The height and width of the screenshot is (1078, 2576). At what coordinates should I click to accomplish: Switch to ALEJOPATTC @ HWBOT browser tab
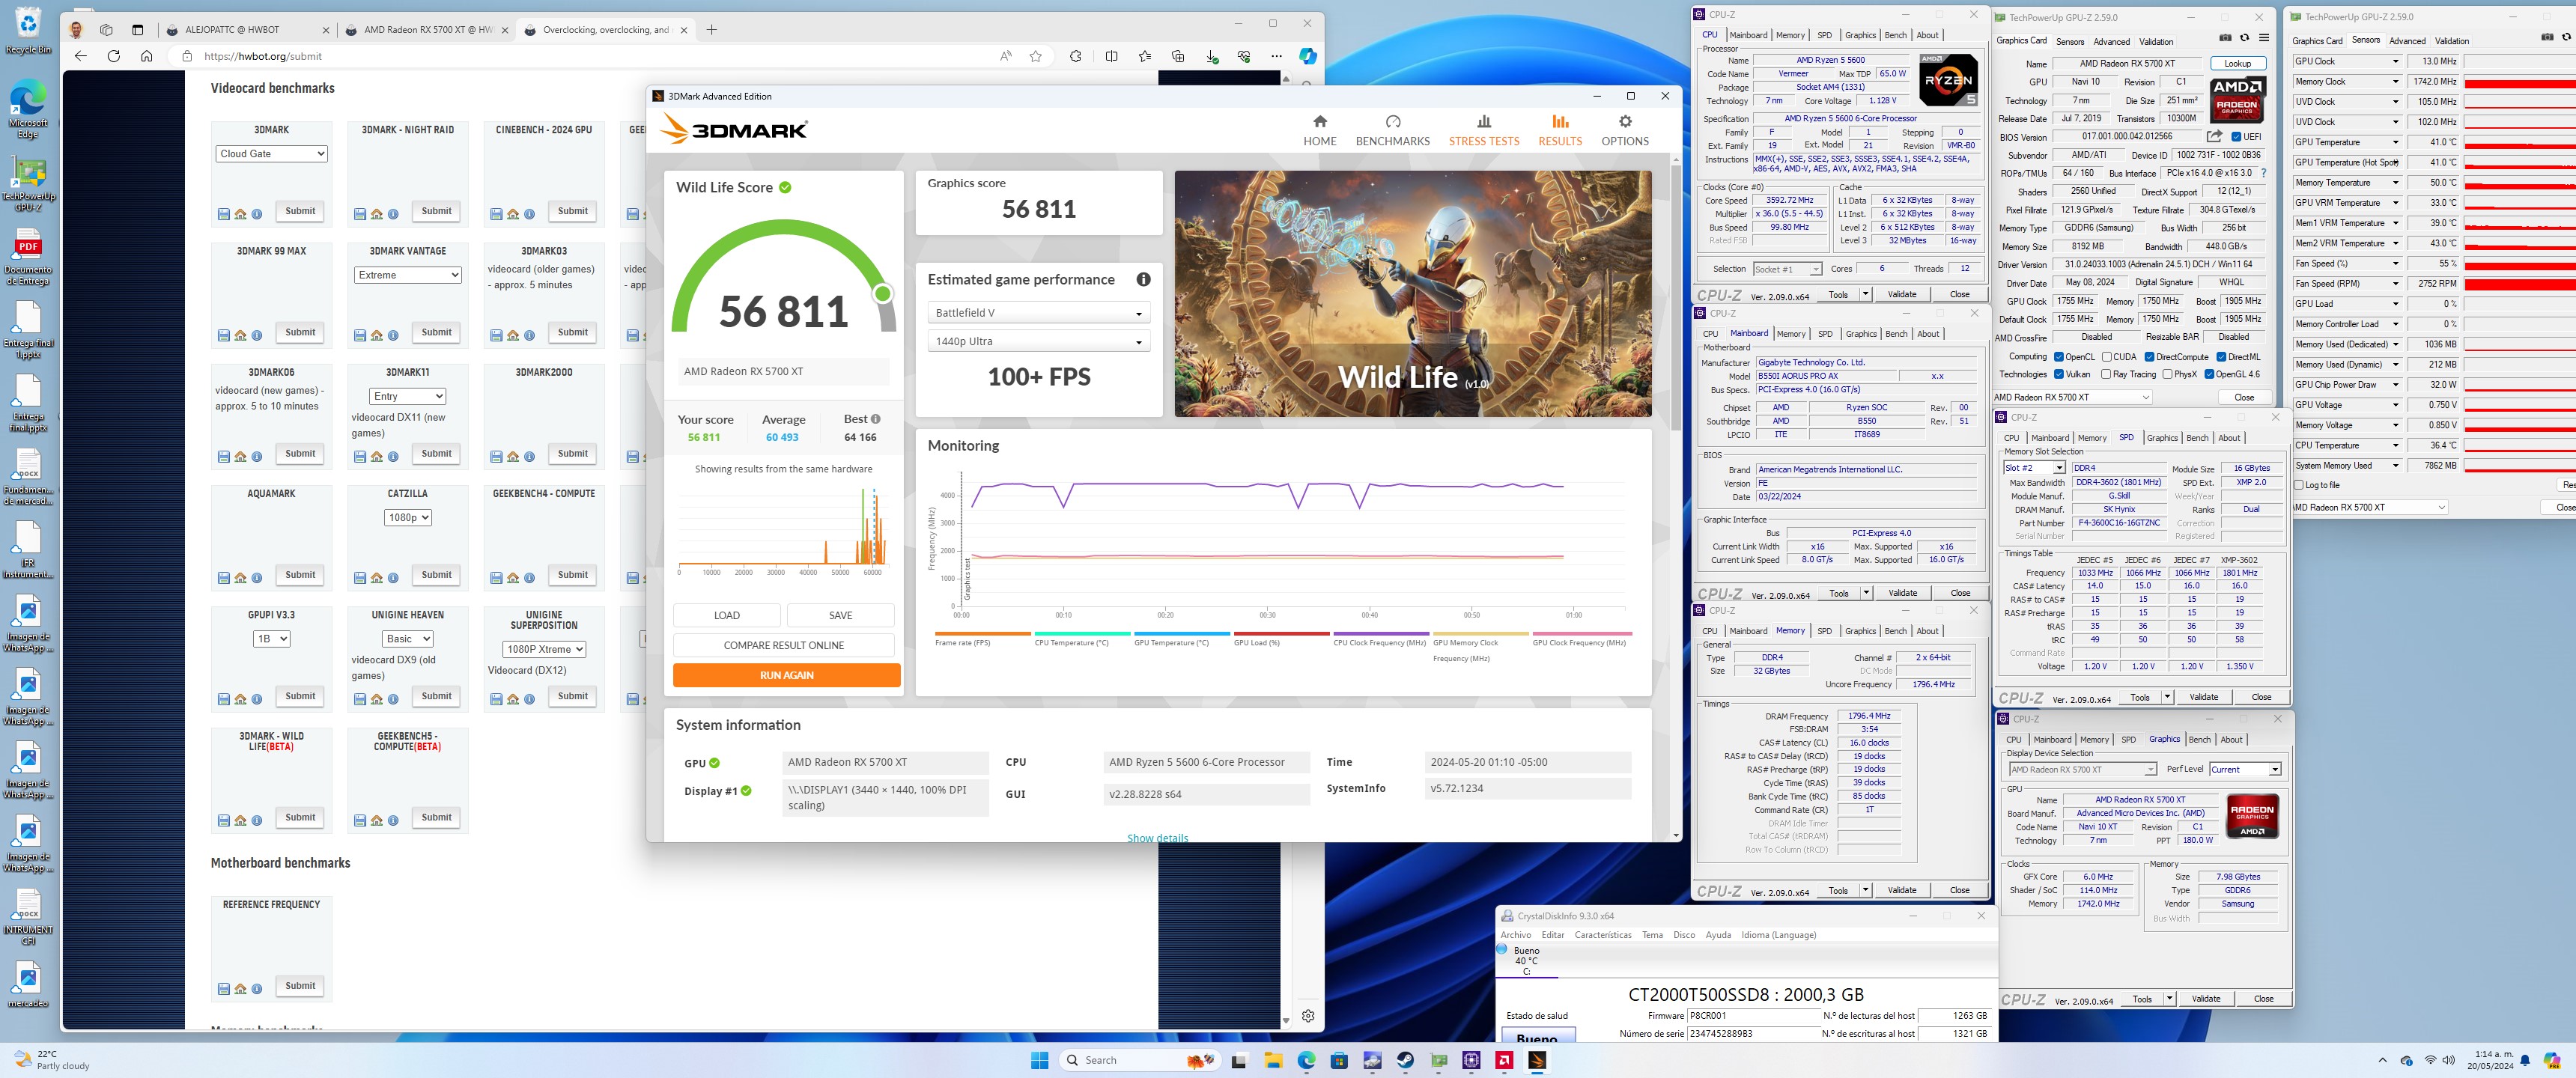[246, 30]
